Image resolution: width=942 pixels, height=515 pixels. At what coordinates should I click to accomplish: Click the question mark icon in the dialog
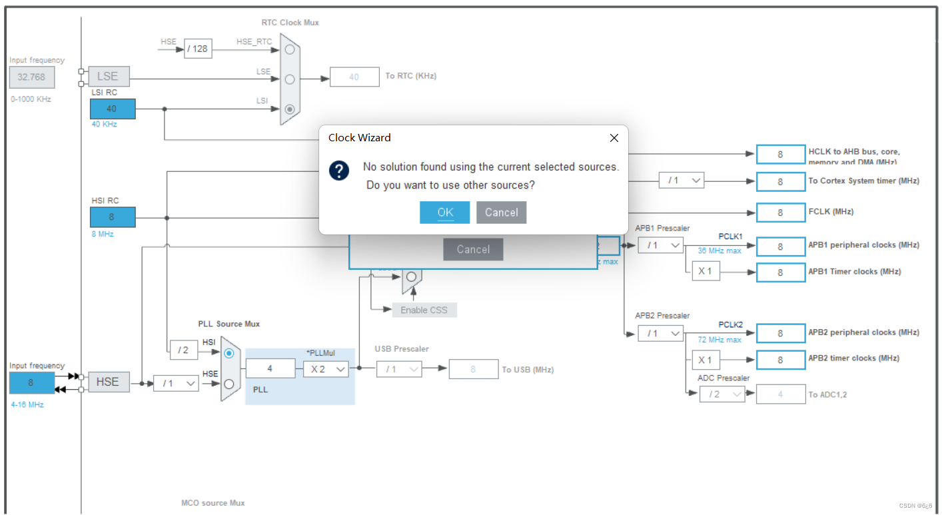click(339, 171)
